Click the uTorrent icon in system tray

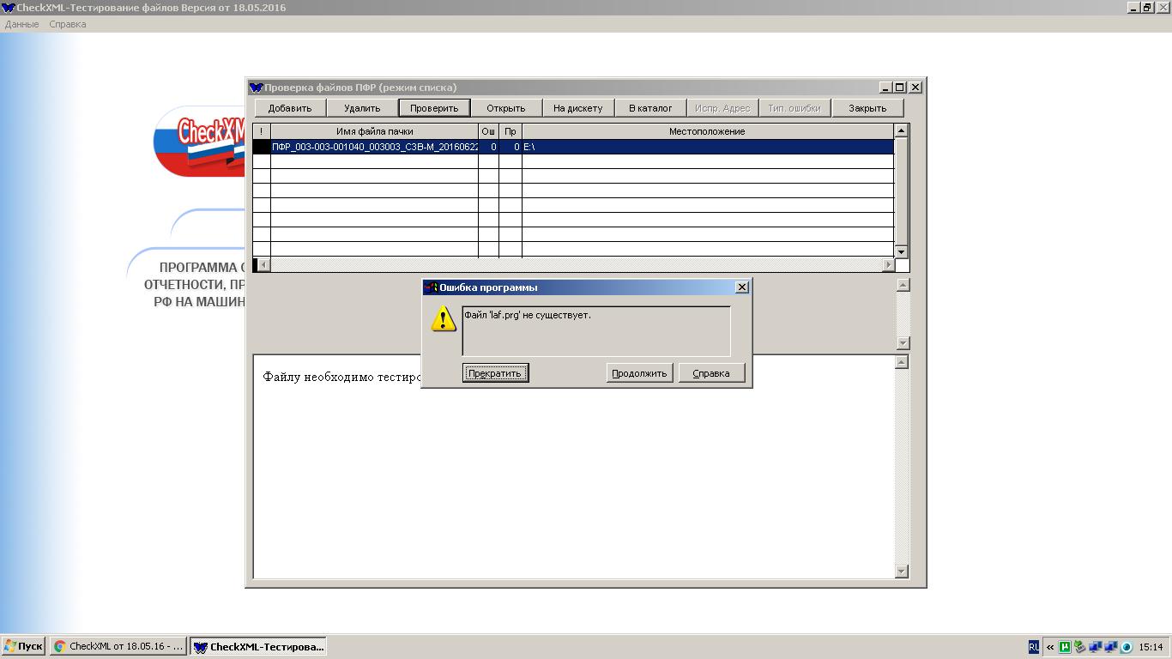point(1065,647)
